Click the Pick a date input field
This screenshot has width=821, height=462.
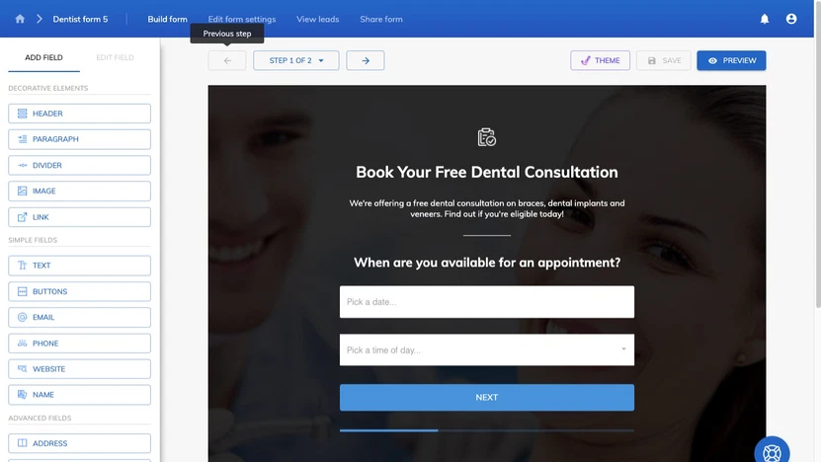[x=486, y=302]
